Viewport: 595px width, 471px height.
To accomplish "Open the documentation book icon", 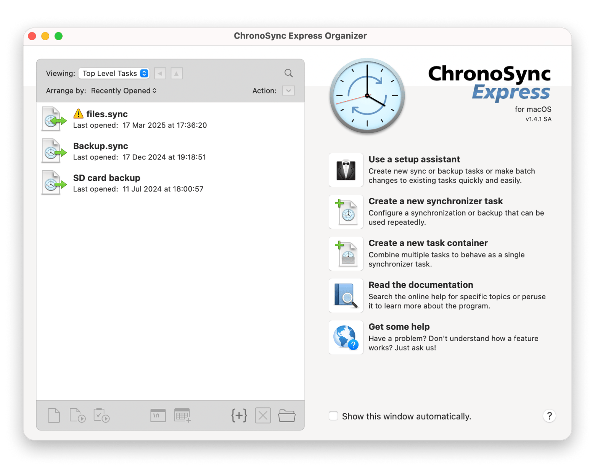I will click(x=346, y=296).
